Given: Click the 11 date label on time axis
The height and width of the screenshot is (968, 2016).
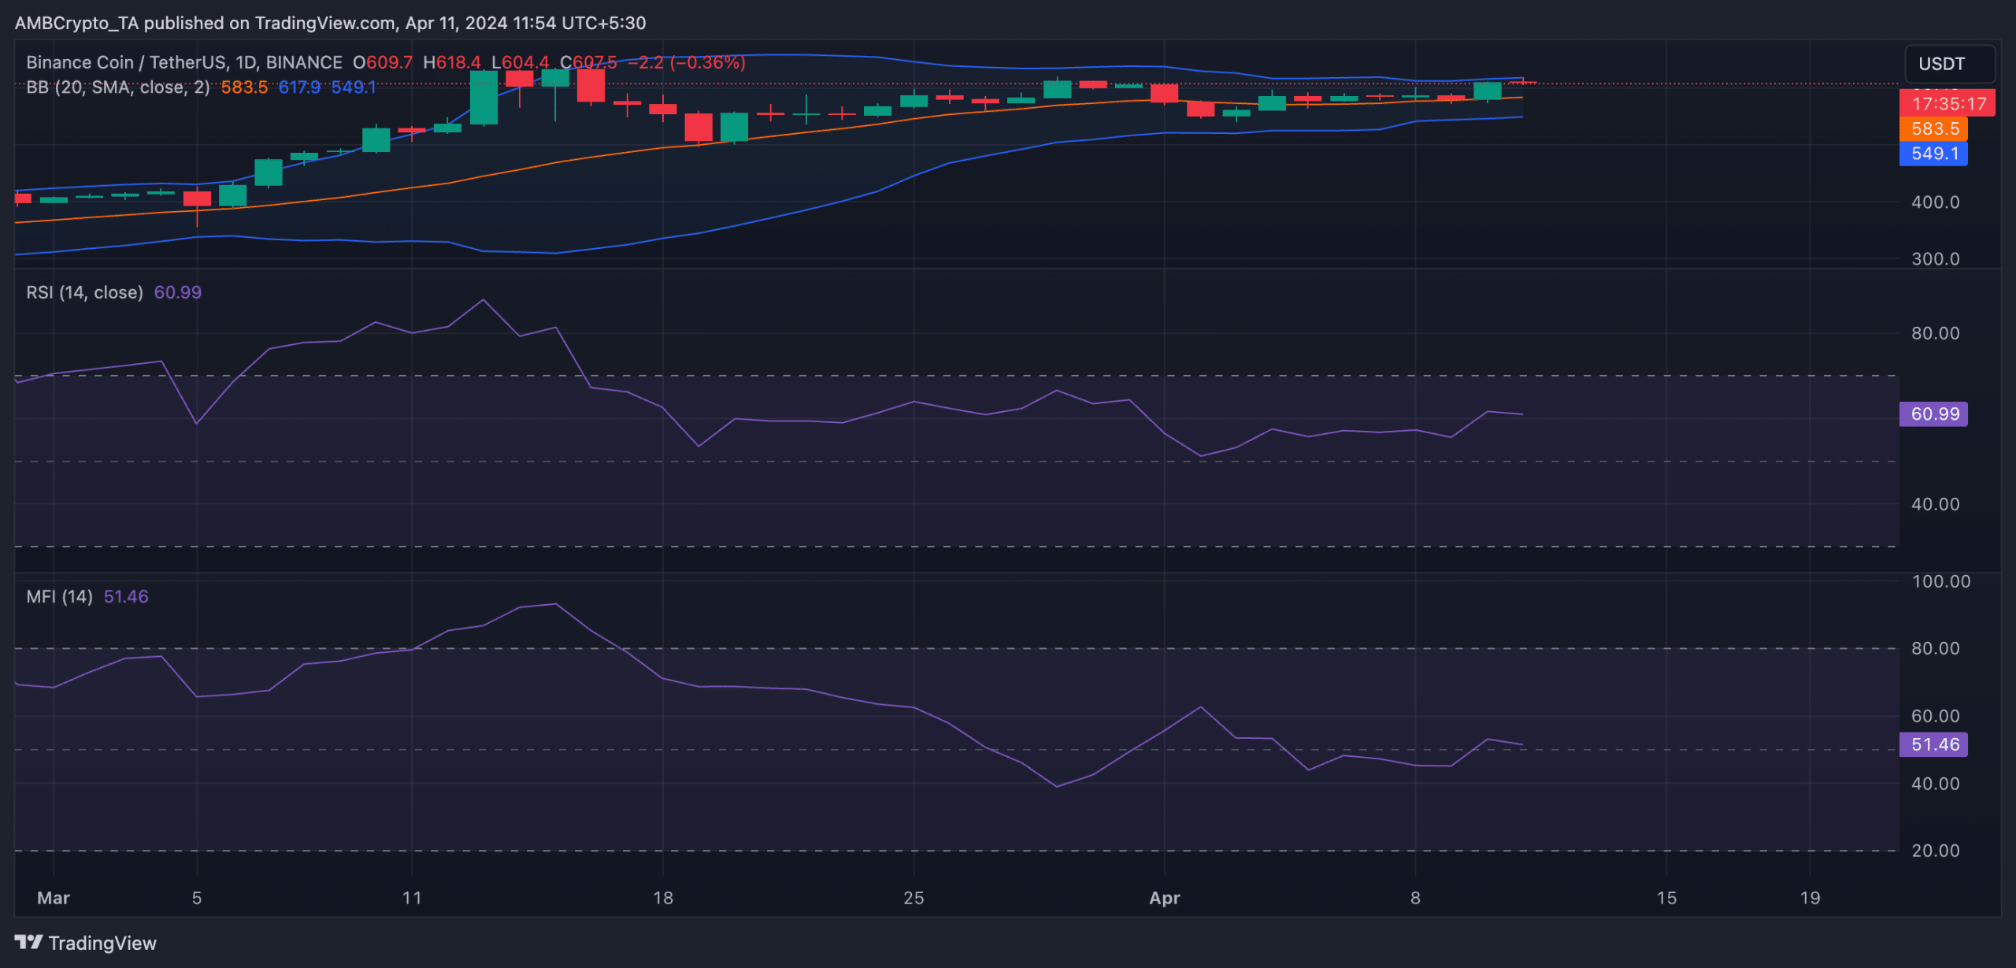Looking at the screenshot, I should 412,898.
